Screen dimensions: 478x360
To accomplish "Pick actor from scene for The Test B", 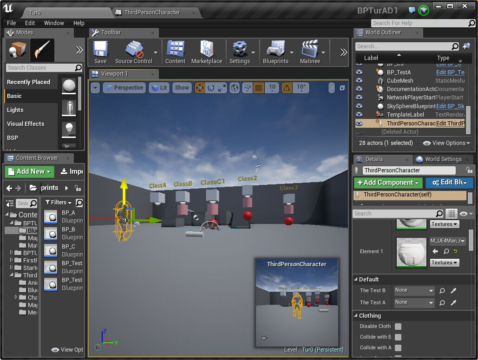I will click(x=453, y=290).
